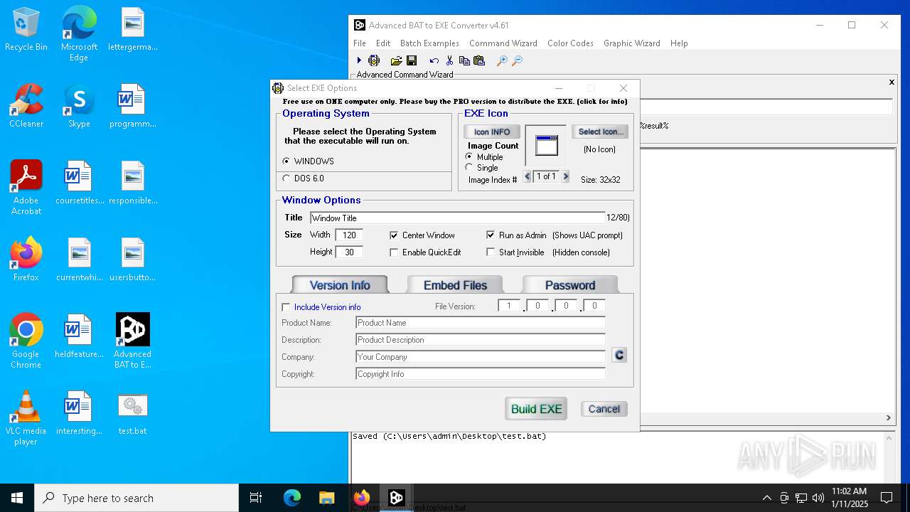This screenshot has width=910, height=512.
Task: Click the Width value field
Action: coord(349,235)
